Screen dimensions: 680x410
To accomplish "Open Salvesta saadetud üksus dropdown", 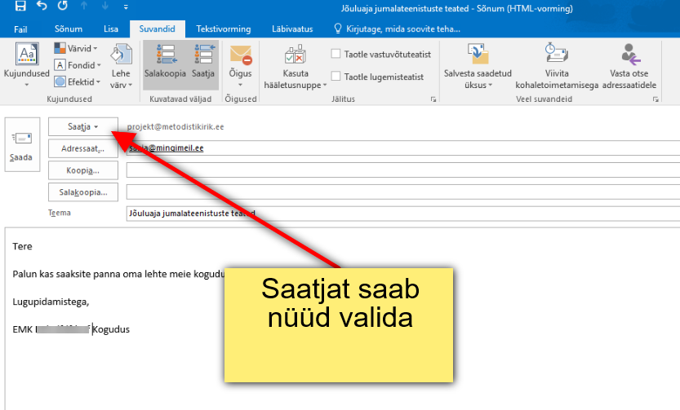I will 478,67.
